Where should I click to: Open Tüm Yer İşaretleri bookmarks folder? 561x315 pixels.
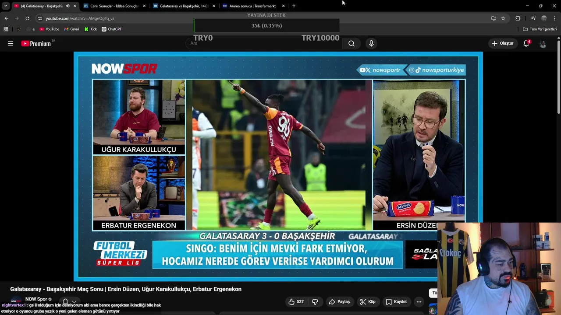(x=540, y=29)
